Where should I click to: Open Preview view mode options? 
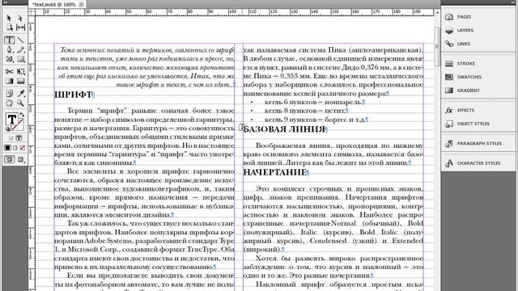coord(21,160)
